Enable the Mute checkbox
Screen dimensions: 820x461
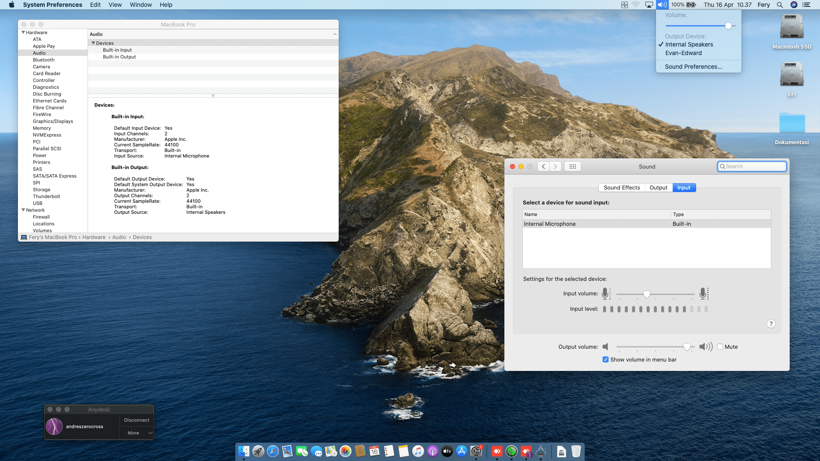point(720,347)
